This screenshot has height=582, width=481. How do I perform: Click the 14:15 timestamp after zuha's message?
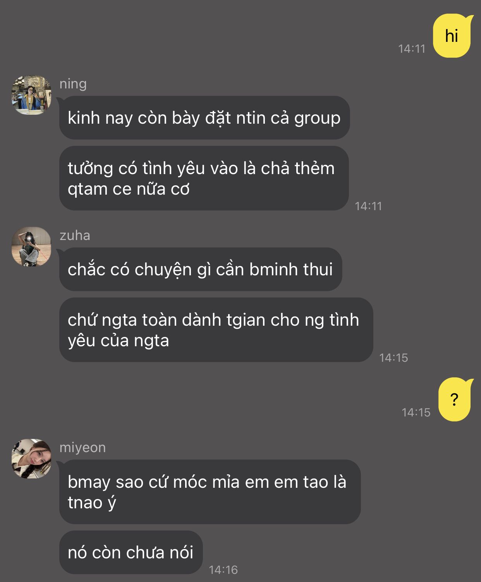coord(393,358)
